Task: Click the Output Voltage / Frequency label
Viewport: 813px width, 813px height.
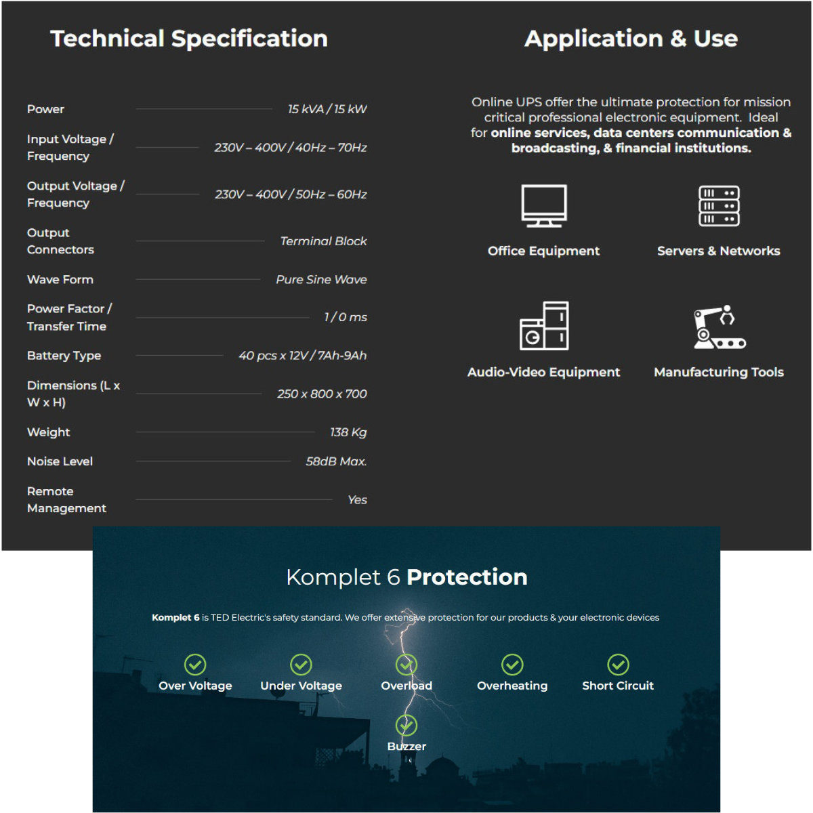Action: coord(76,194)
